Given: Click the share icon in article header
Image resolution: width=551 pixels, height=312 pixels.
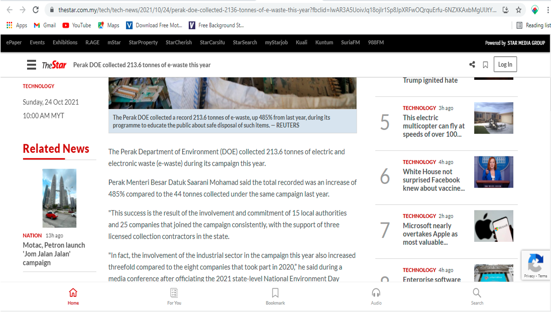Looking at the screenshot, I should [x=472, y=64].
